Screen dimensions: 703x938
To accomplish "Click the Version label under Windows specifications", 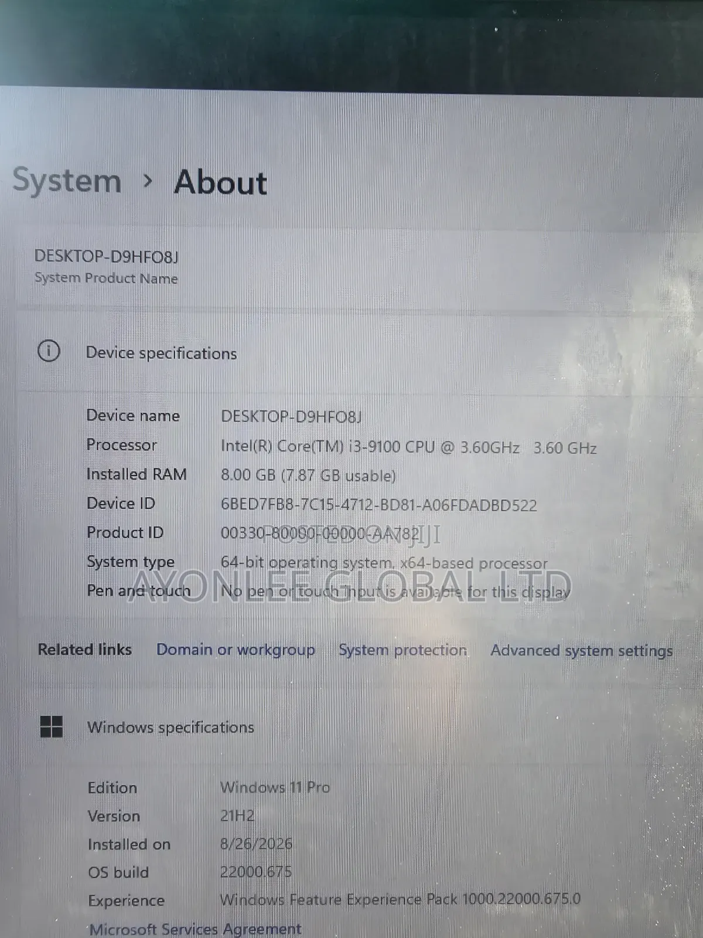I will pos(114,816).
